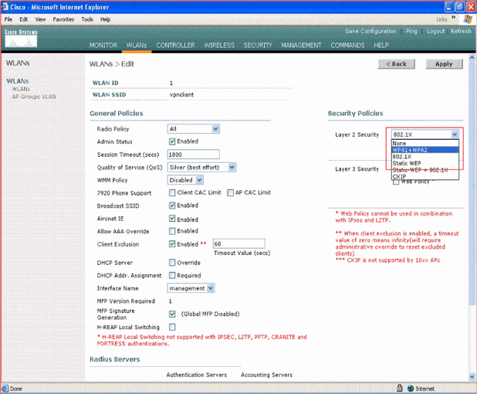Expand the Links toolbar chevron
This screenshot has height=394, width=477.
(x=453, y=17)
